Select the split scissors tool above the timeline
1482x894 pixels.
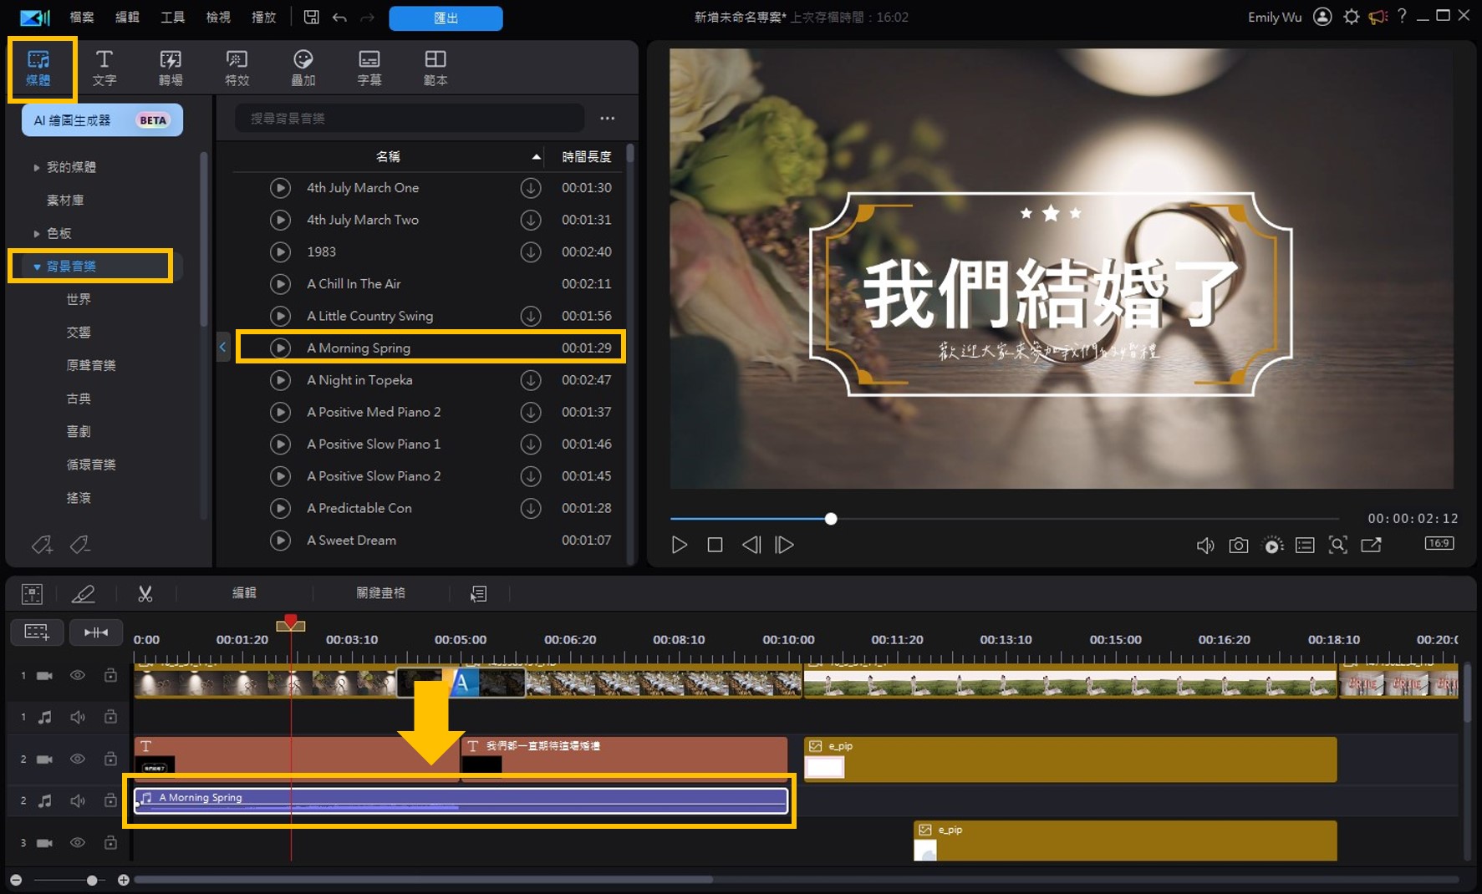coord(145,593)
